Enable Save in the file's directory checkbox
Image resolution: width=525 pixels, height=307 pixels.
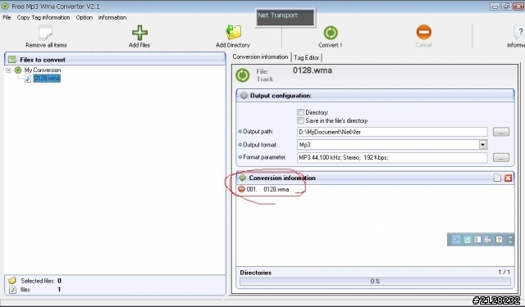pyautogui.click(x=300, y=120)
